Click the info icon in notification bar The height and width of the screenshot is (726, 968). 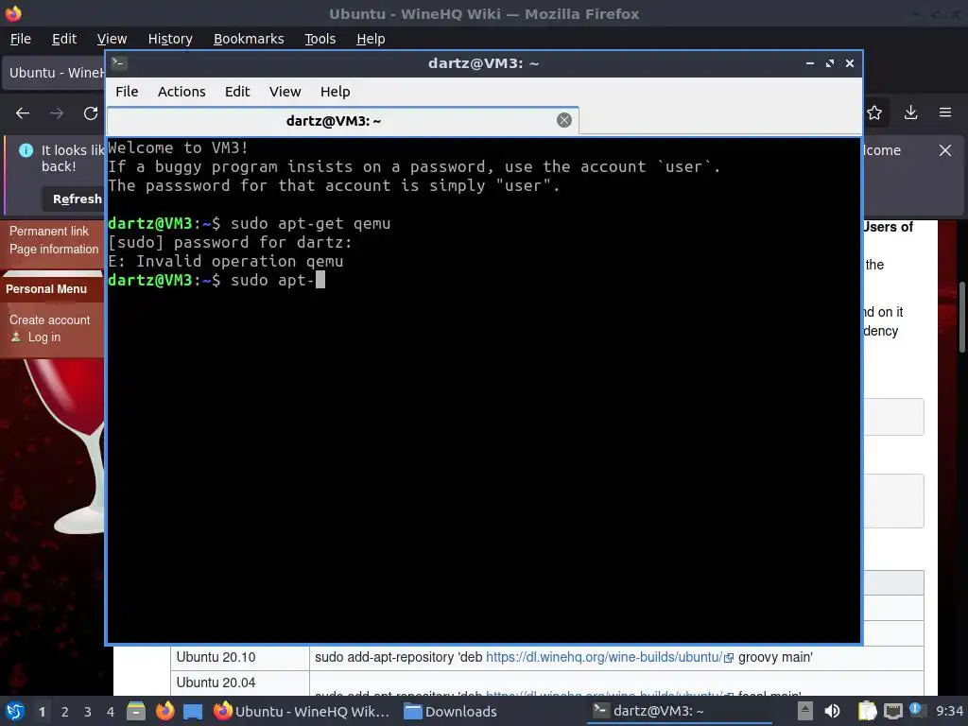point(26,150)
